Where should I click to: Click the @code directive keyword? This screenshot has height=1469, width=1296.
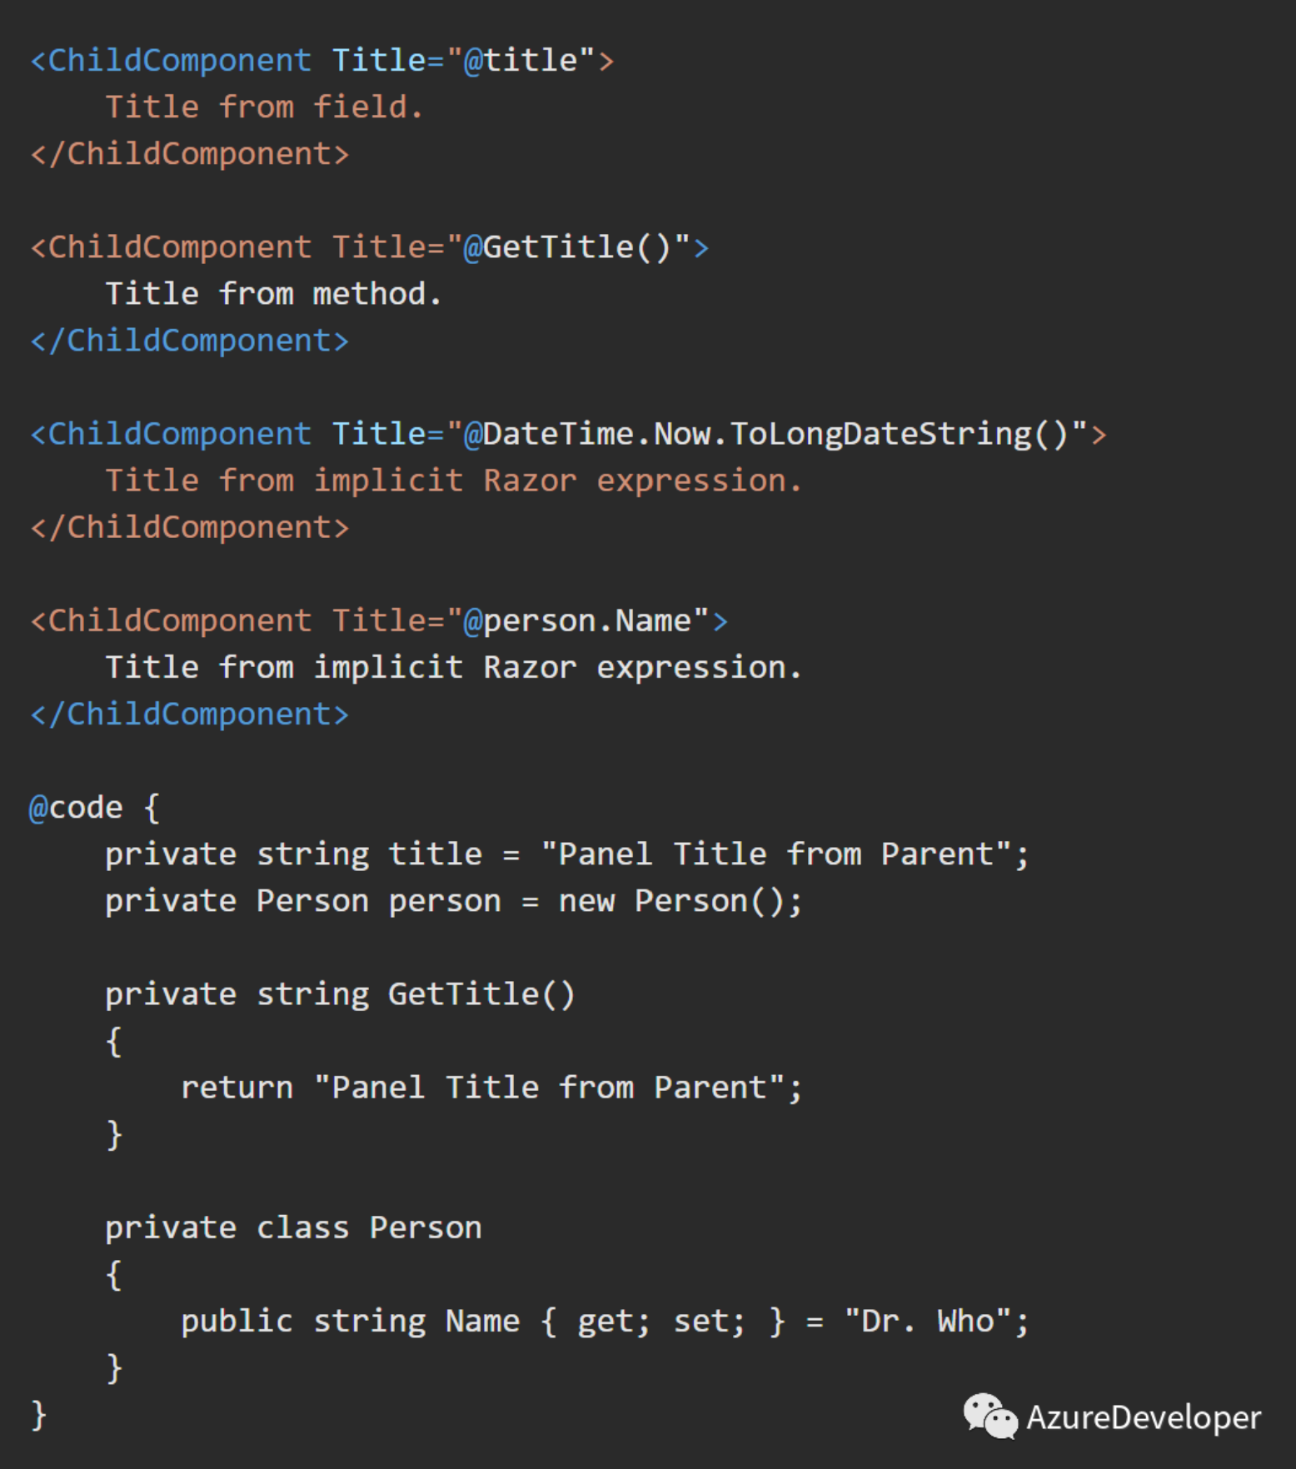pos(76,807)
